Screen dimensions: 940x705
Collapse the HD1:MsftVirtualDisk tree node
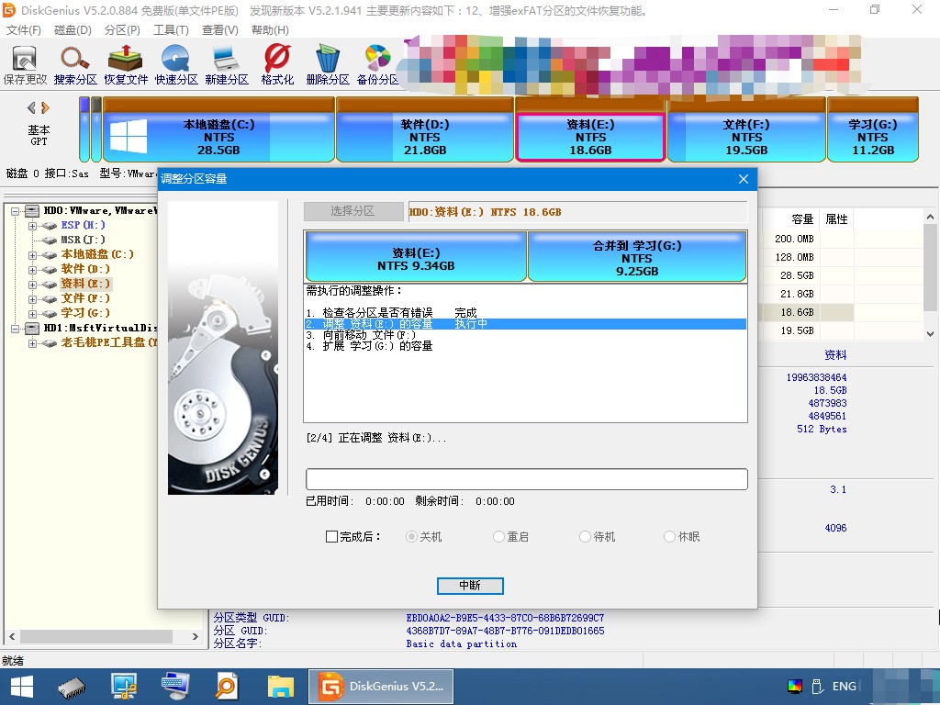(15, 329)
